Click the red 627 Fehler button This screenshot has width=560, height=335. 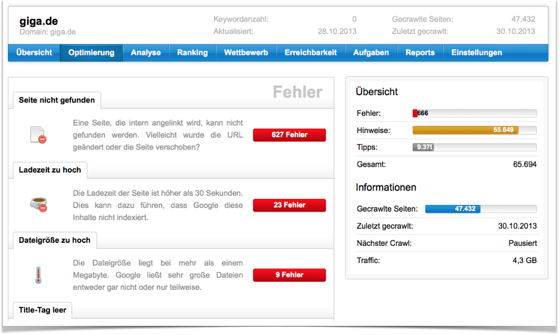[x=289, y=135]
